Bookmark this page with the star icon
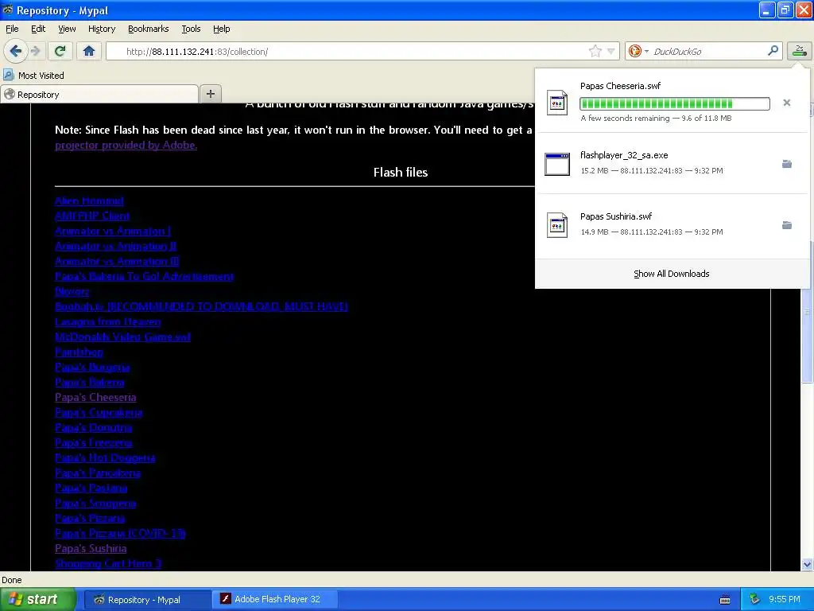 (595, 51)
